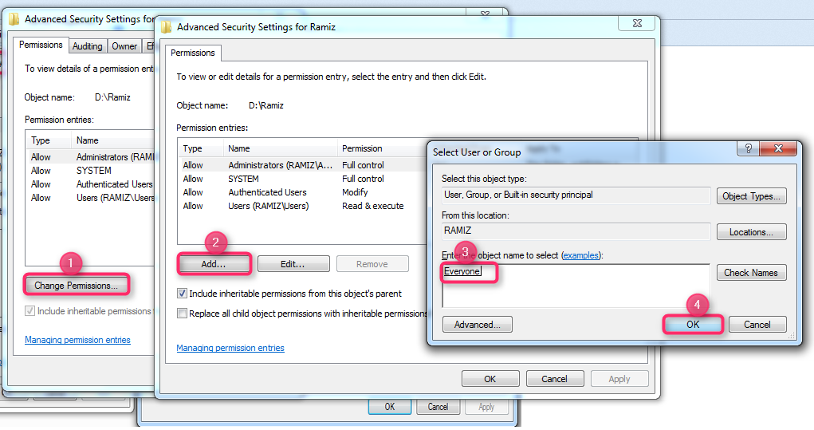
Task: Select Users (RAMIZ\Users) entry in front window
Action: point(304,206)
